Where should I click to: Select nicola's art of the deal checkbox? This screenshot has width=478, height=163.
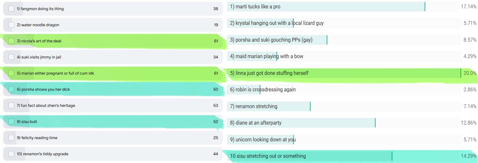pos(11,41)
